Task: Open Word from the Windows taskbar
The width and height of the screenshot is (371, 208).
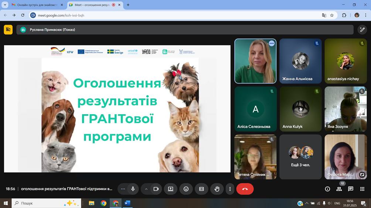Action: tap(127, 203)
